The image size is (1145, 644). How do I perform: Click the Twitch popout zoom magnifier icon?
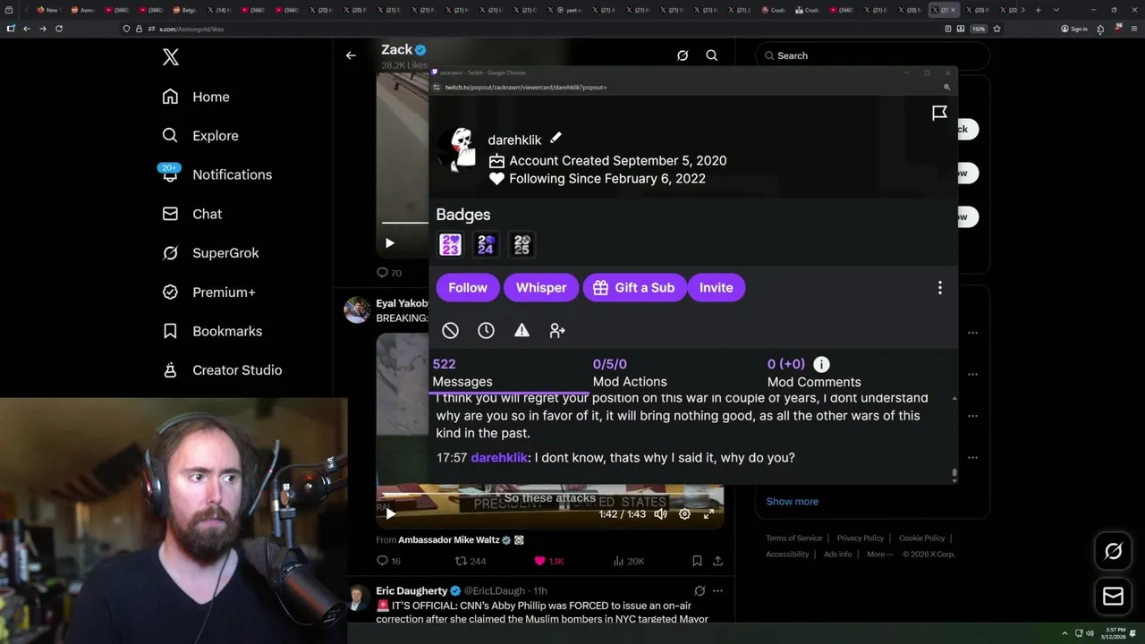click(x=946, y=88)
